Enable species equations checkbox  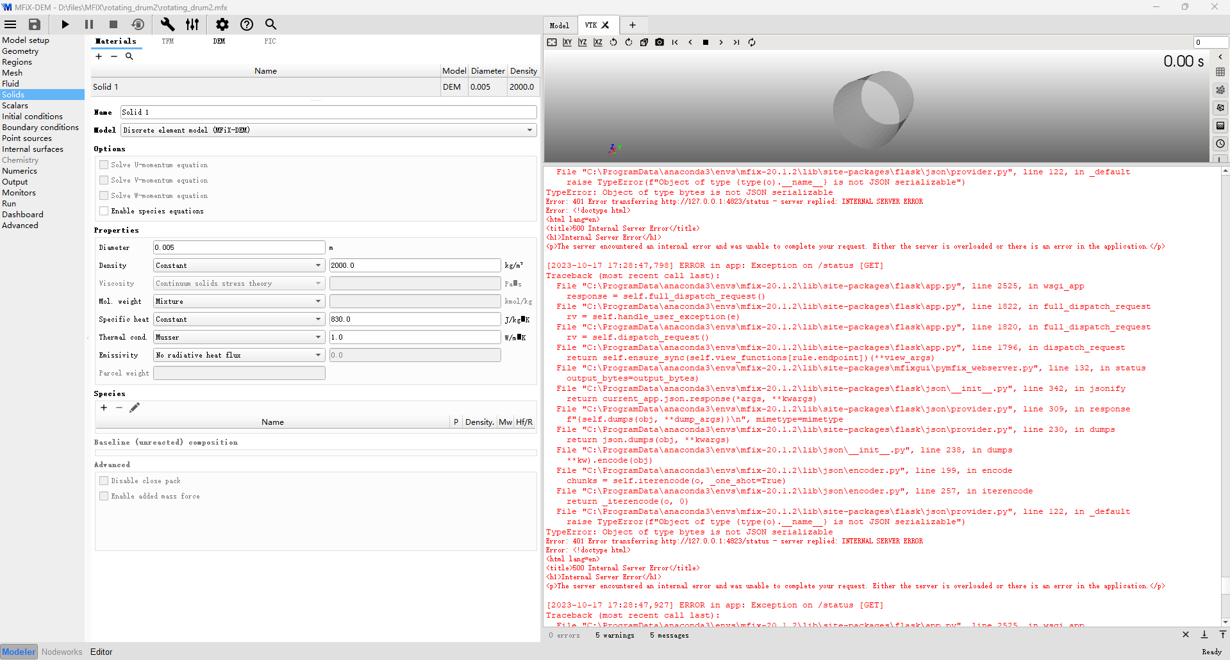tap(104, 211)
